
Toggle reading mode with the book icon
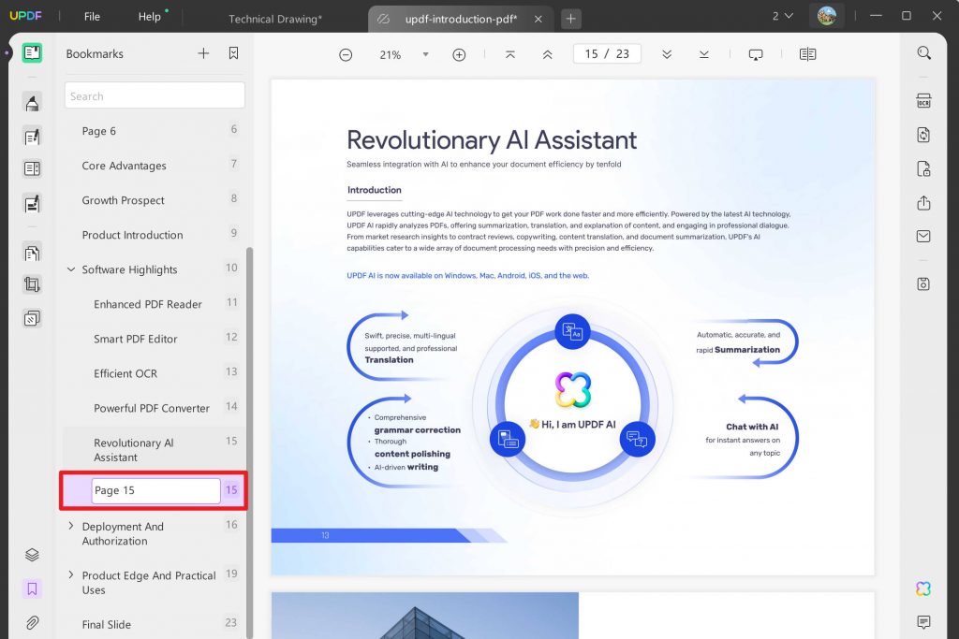point(807,53)
